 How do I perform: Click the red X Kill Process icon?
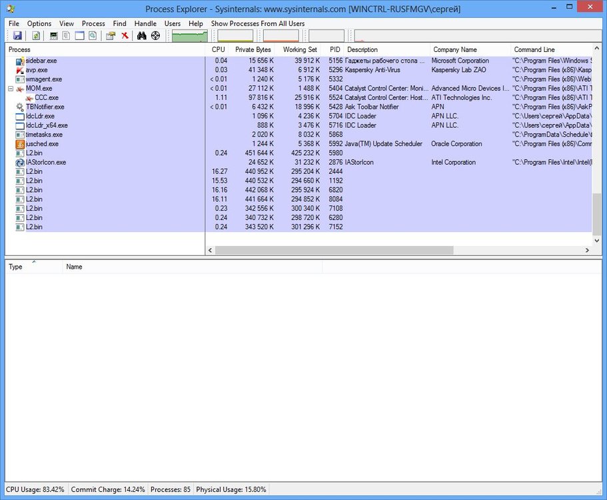[125, 36]
